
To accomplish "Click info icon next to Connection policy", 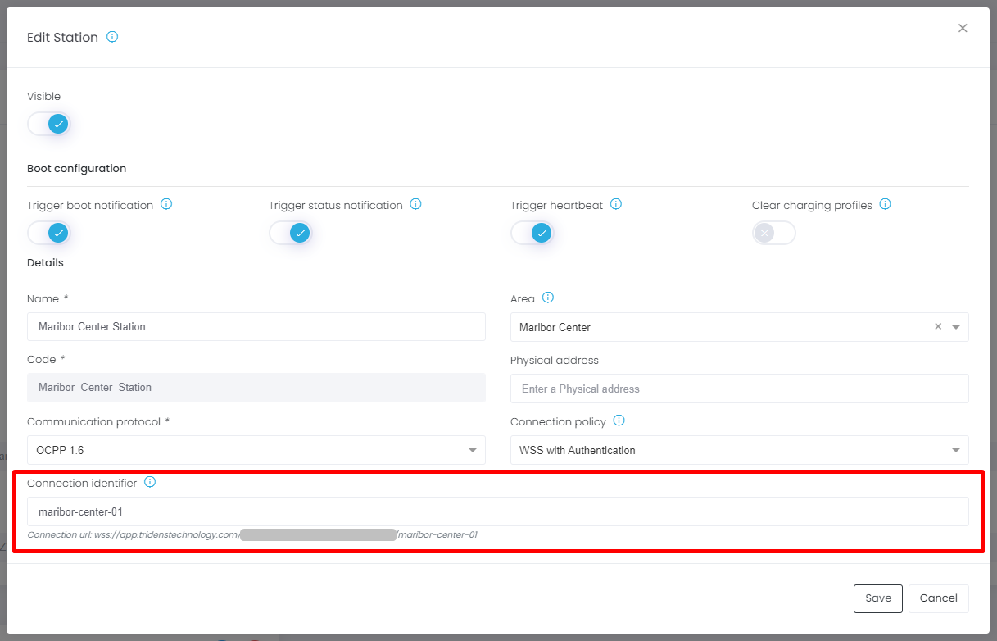I will pyautogui.click(x=619, y=421).
